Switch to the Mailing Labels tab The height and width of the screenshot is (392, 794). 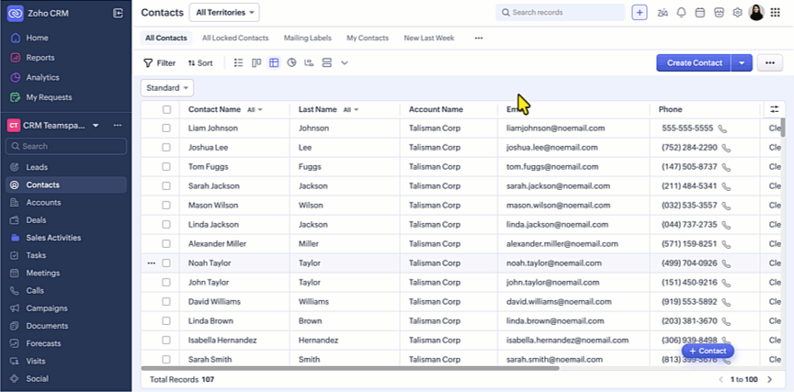tap(307, 39)
